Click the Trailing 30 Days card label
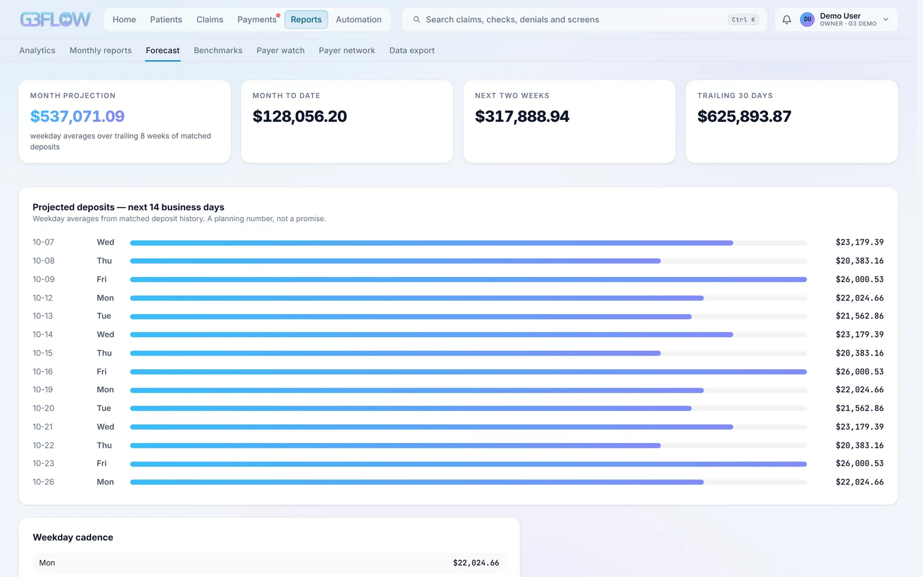The image size is (923, 577). [x=735, y=96]
